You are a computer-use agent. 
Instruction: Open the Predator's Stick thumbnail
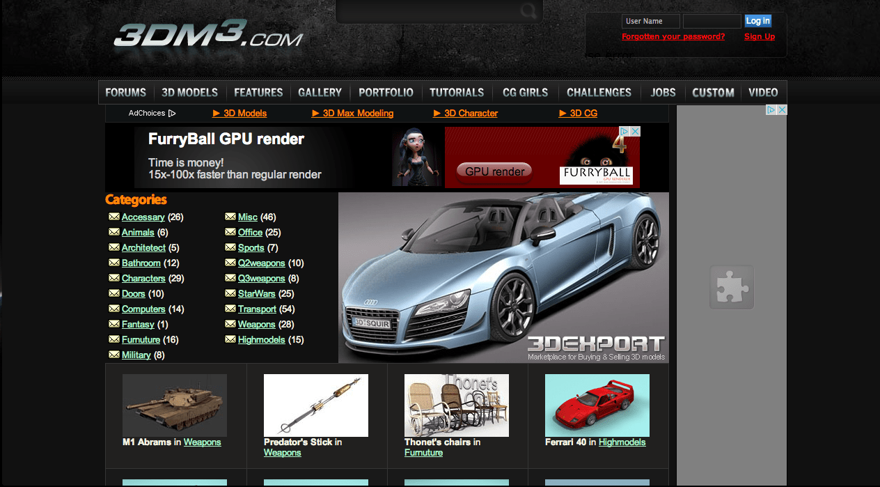(x=316, y=405)
